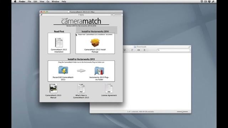Viewport: 228px width, 128px height.
Task: Open the License Agreement PDF icon
Action: [x=109, y=88]
